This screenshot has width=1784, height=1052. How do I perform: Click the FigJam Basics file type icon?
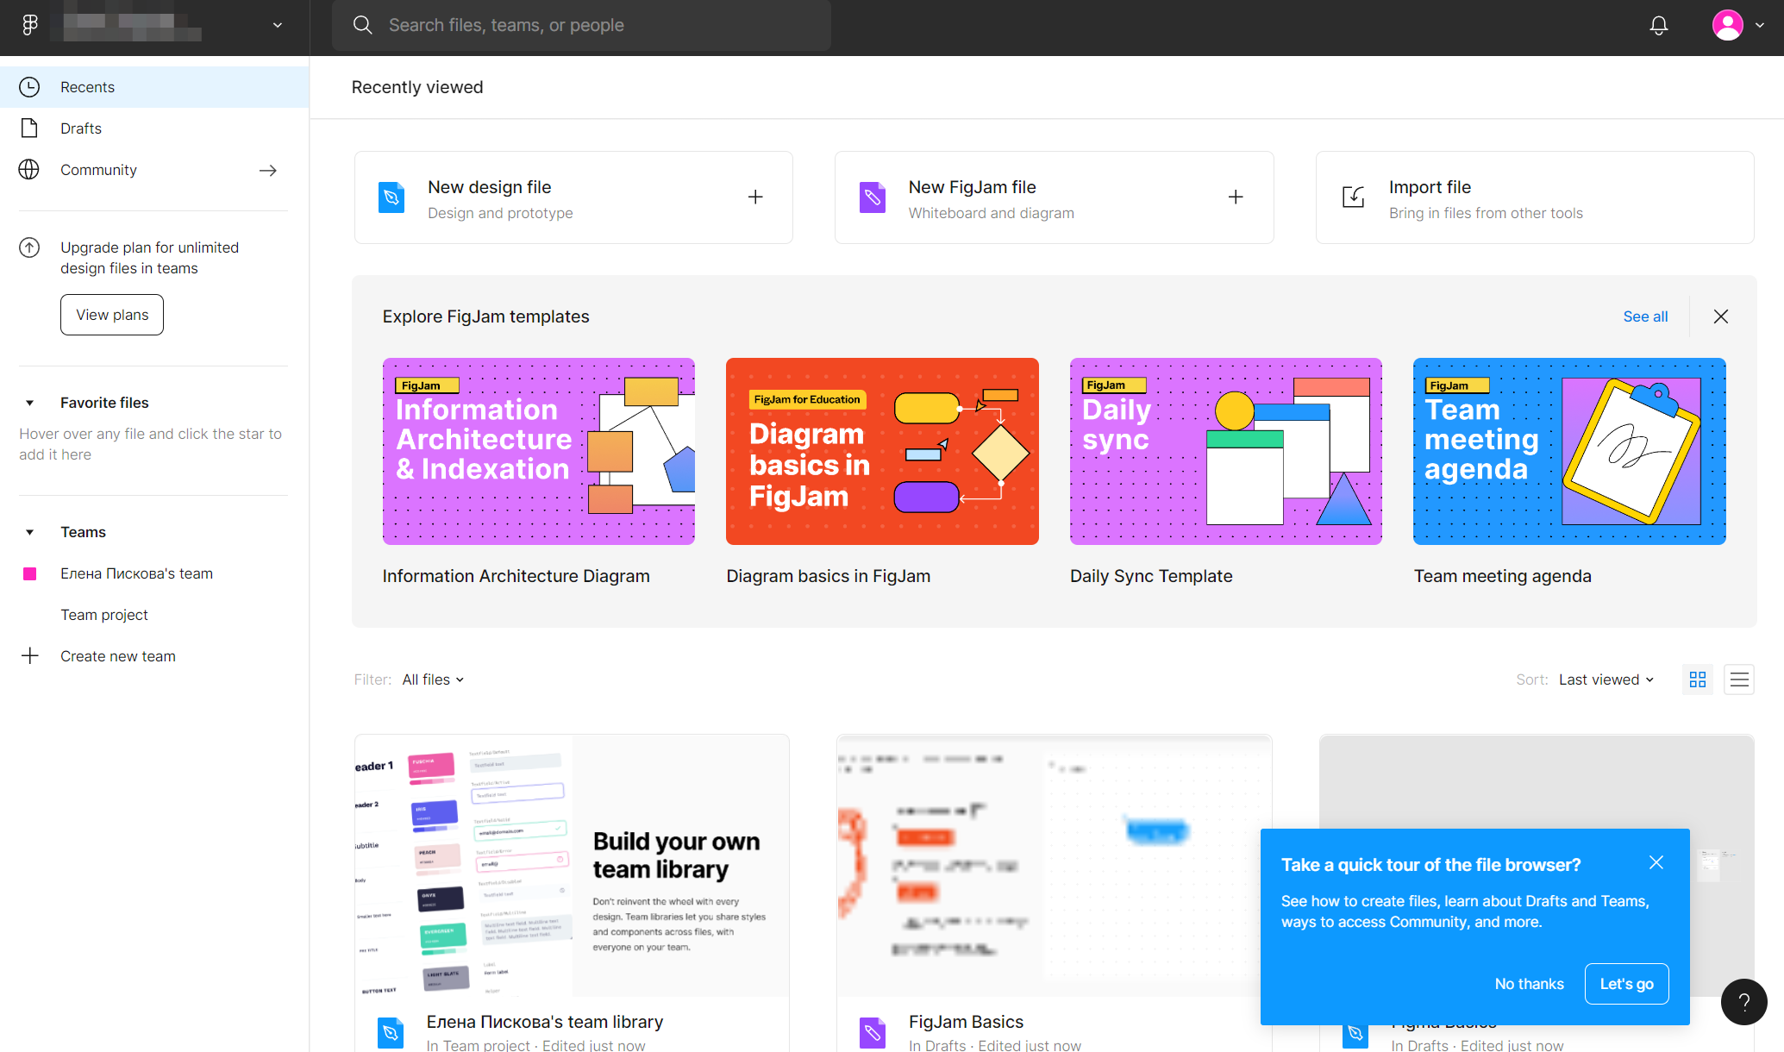873,1032
